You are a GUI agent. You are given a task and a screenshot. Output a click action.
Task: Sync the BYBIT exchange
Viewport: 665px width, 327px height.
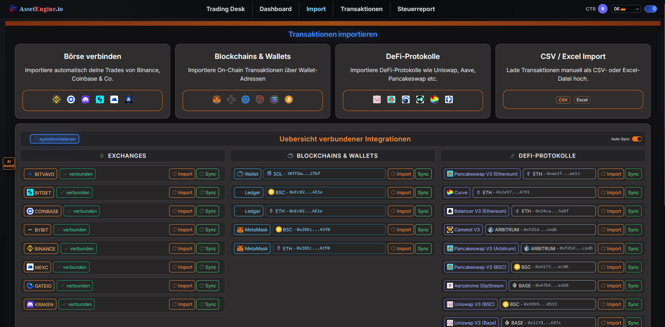[208, 230]
